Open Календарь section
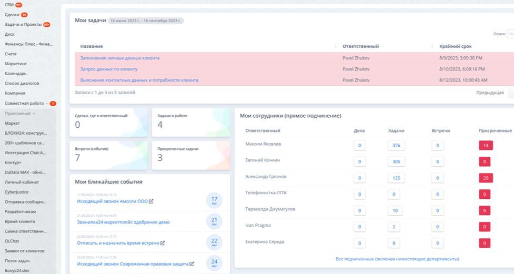The width and height of the screenshot is (514, 274). (15, 74)
